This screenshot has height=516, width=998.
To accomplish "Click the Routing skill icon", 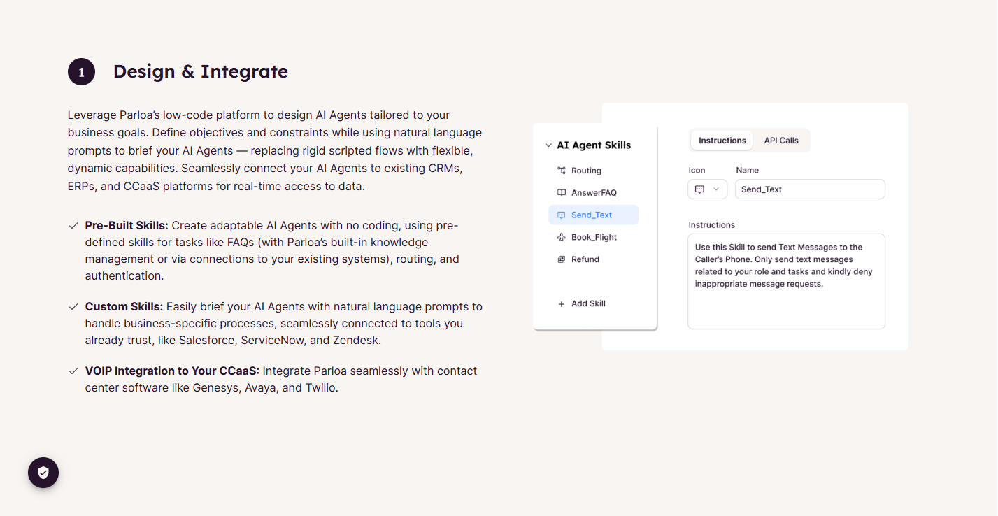I will pos(561,171).
